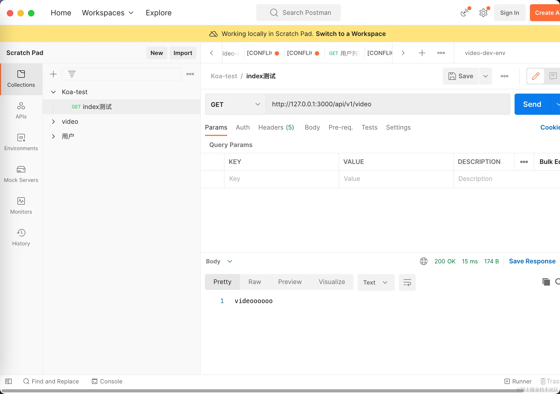Click the satellite capture requests icon
560x394 pixels.
[x=465, y=12]
